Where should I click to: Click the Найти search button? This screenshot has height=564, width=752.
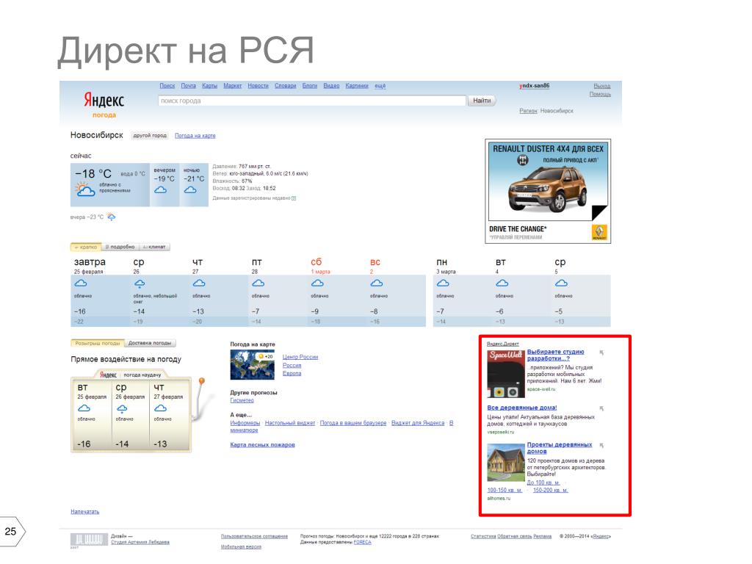pyautogui.click(x=482, y=101)
